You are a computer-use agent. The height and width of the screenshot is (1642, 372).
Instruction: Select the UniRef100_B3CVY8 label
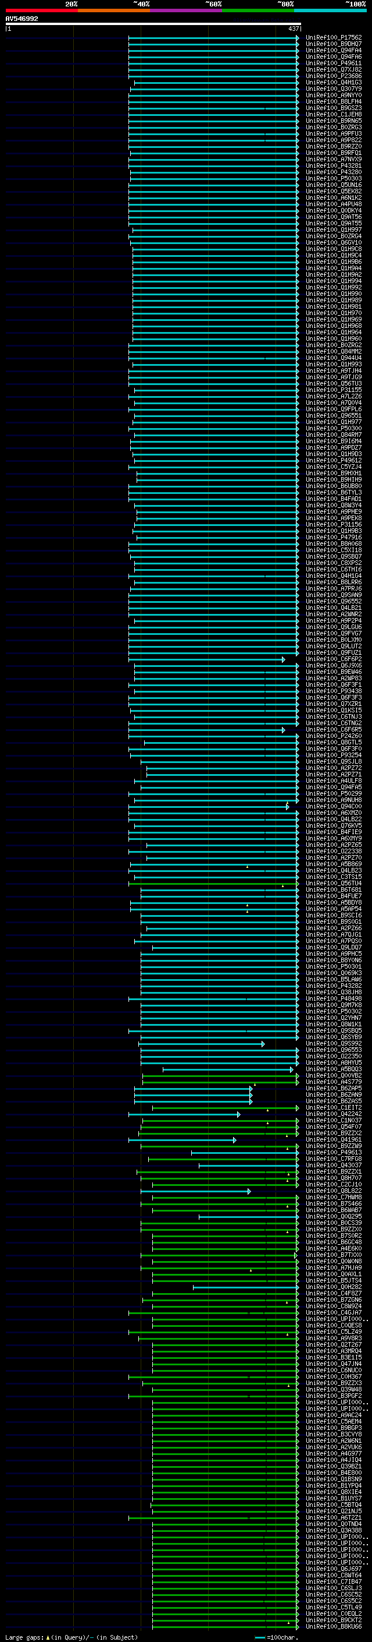[x=333, y=1434]
